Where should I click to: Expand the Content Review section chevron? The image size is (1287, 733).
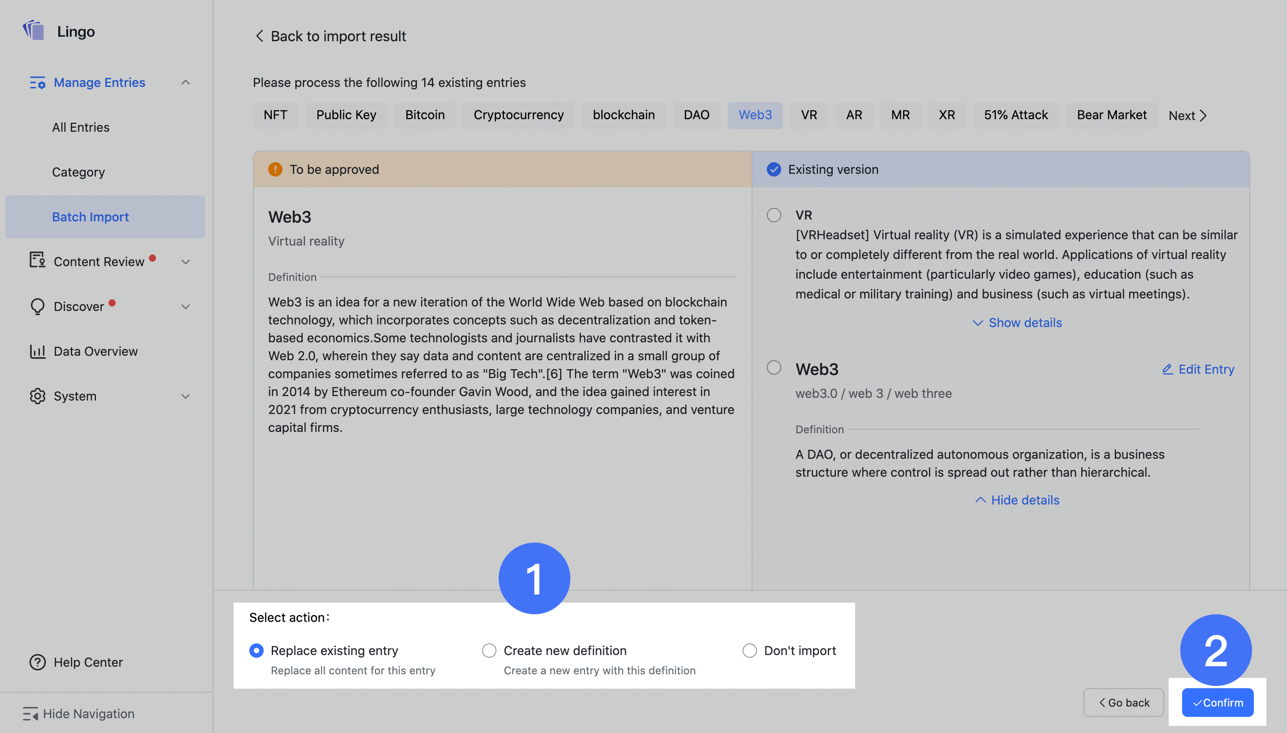point(185,262)
